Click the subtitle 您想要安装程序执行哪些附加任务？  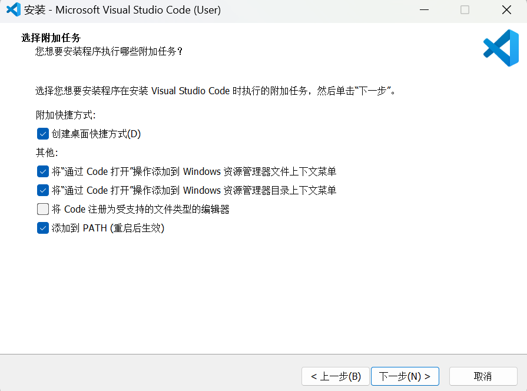pos(109,51)
